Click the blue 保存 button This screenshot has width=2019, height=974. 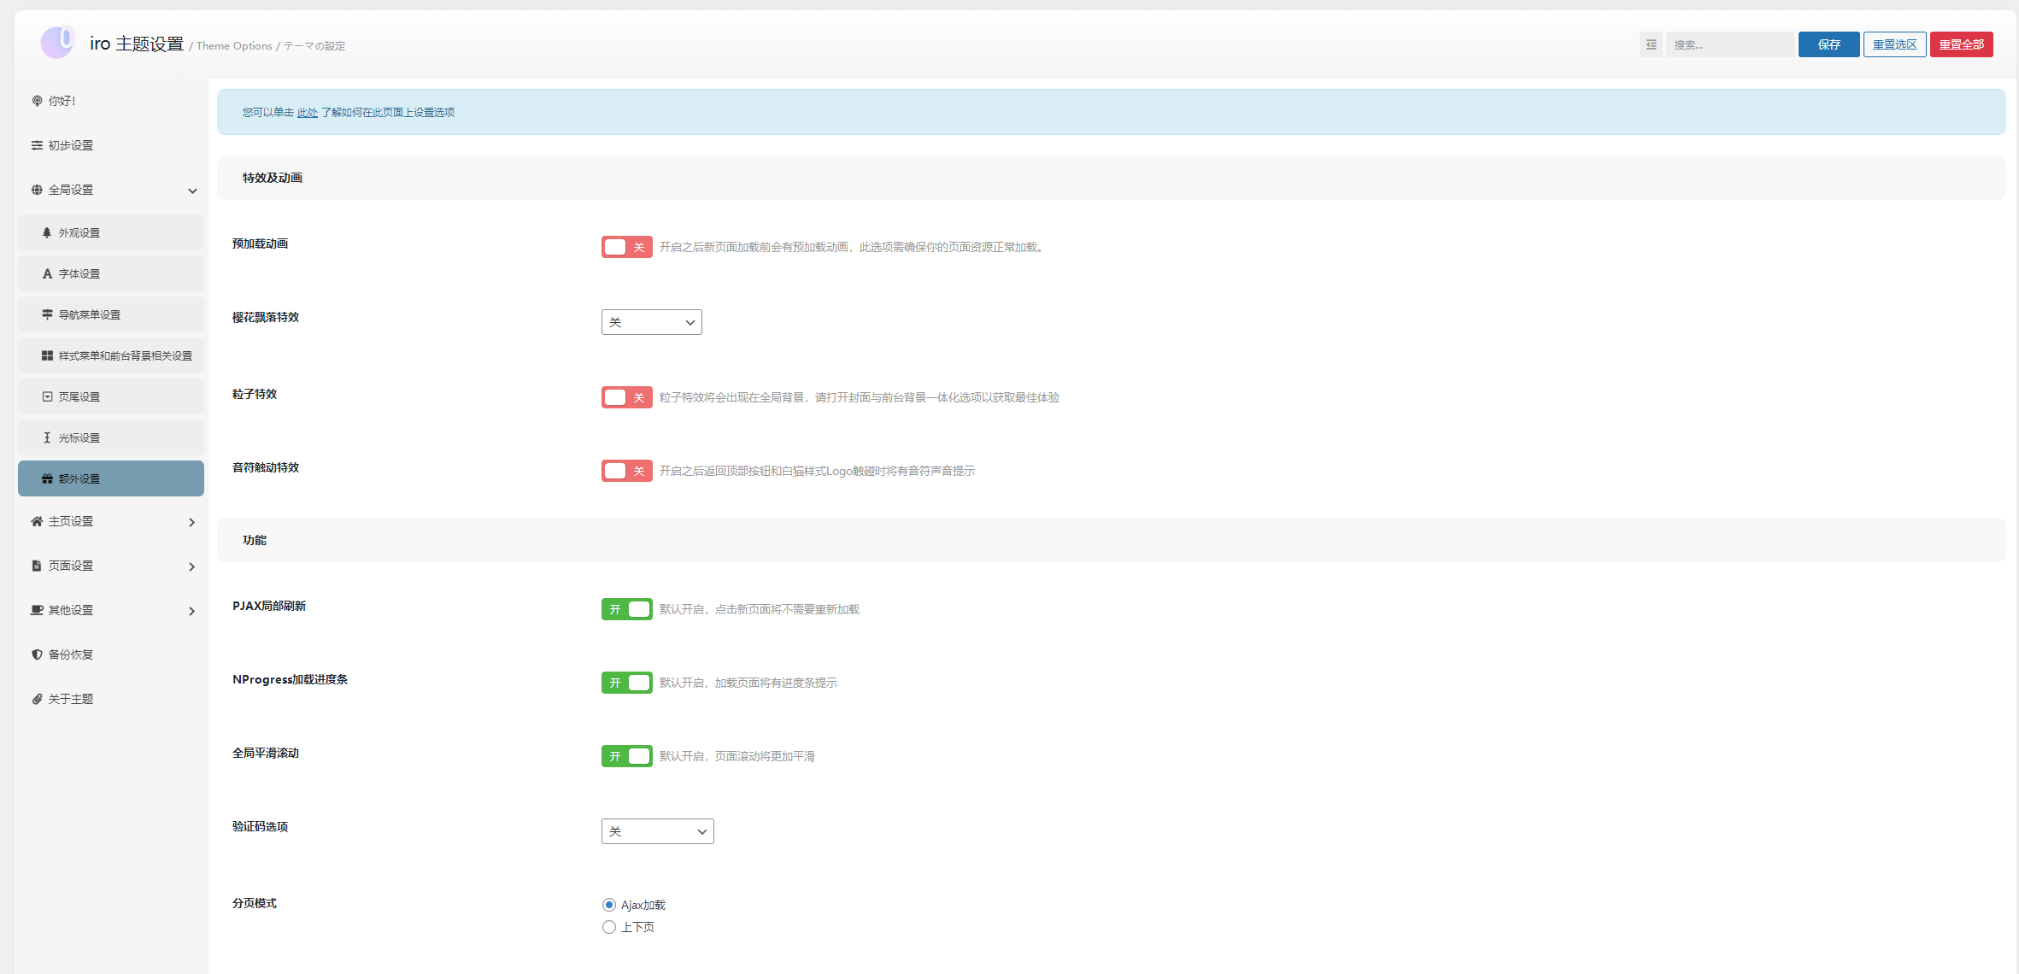1828,44
